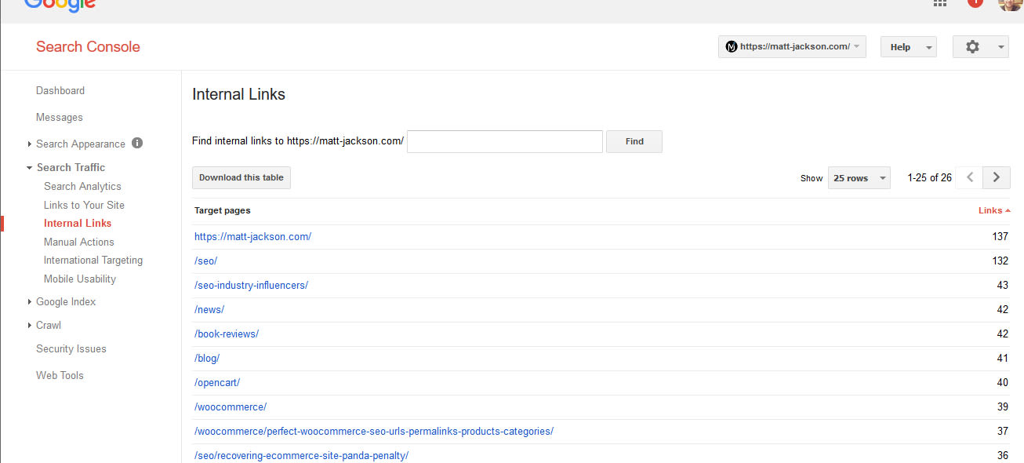The width and height of the screenshot is (1024, 463).
Task: Open the https://matt-jackson.com/ target page link
Action: pos(252,236)
